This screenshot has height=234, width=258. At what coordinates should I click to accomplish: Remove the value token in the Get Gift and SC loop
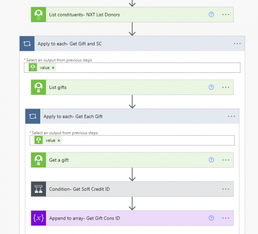(53, 68)
